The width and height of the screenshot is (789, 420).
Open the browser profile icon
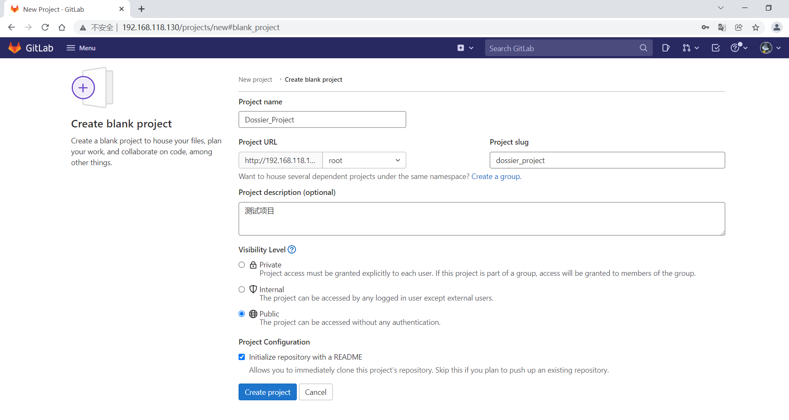click(x=776, y=27)
